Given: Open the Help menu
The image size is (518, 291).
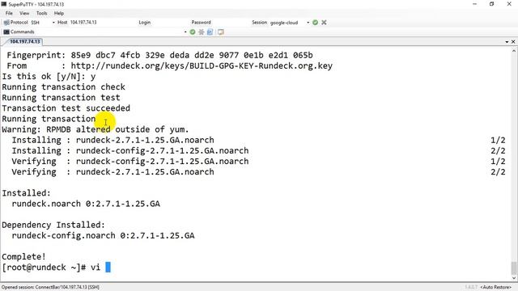Looking at the screenshot, I should [59, 13].
